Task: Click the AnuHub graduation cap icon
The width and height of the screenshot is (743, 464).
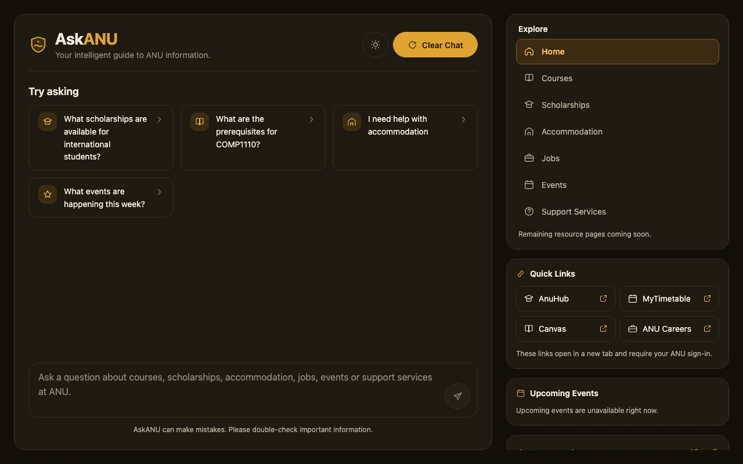Action: [x=528, y=298]
